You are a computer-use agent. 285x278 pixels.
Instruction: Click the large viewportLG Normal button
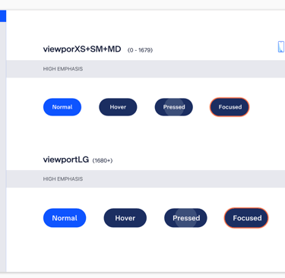65,218
